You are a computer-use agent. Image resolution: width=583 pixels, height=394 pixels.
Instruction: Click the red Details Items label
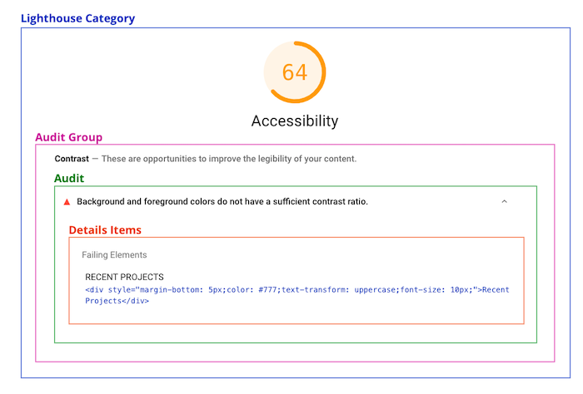pos(105,230)
